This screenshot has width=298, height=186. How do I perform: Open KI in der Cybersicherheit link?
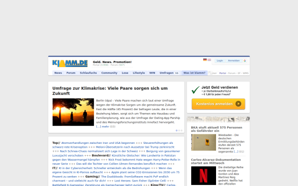(x=104, y=168)
